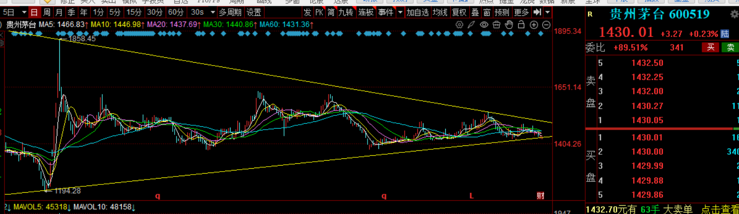Select the 5日 period option
The image size is (739, 214).
click(9, 12)
